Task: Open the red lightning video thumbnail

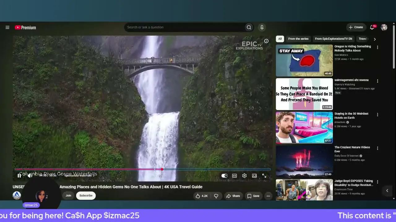Action: [x=304, y=161]
